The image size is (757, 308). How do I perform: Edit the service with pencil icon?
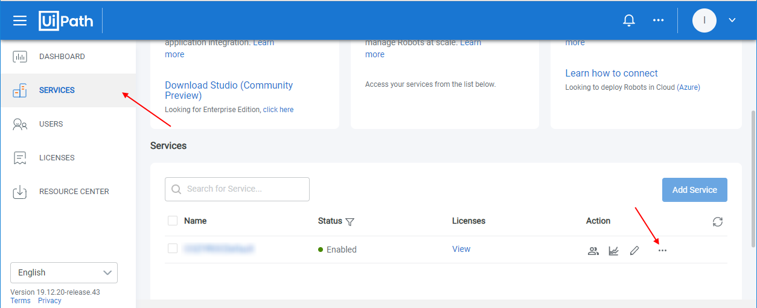point(634,251)
